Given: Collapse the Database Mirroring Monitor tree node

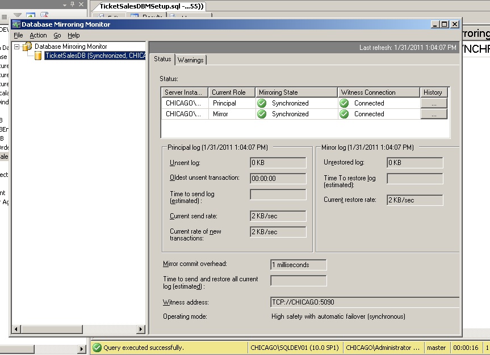Looking at the screenshot, I should (x=17, y=47).
